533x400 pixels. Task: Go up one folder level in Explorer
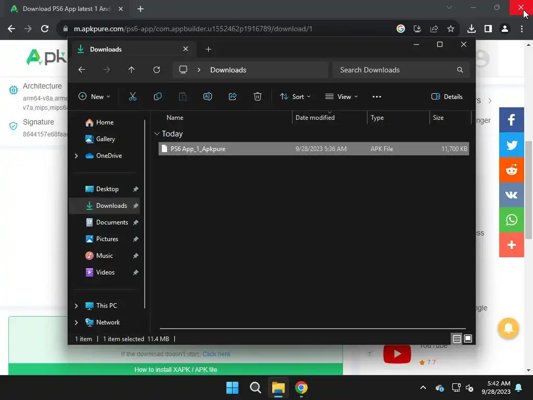click(132, 70)
